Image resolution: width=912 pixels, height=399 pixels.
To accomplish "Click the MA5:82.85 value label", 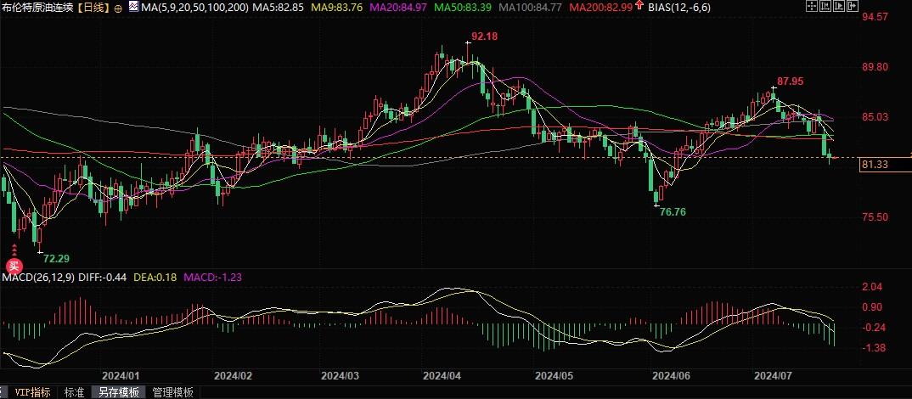I will point(278,8).
